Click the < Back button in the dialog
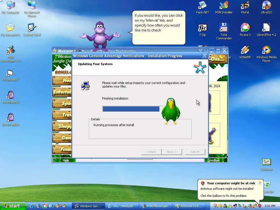 (x=151, y=152)
